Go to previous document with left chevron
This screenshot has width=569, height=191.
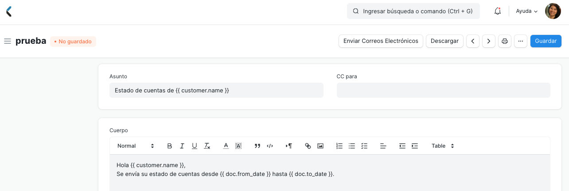pyautogui.click(x=473, y=41)
